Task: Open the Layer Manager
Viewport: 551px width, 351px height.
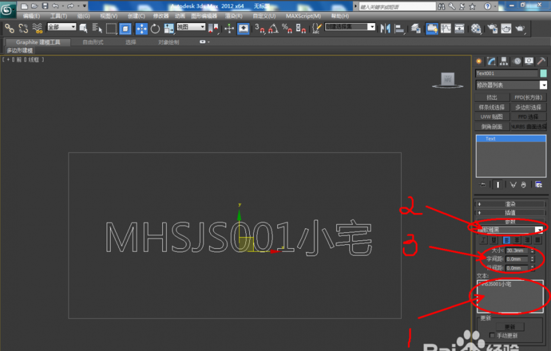Action: (416, 28)
